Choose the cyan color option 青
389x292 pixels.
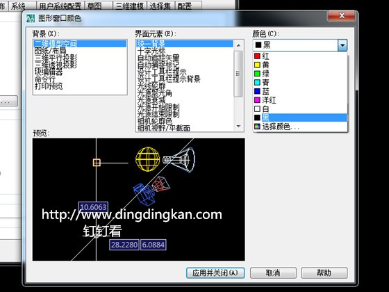(x=300, y=83)
